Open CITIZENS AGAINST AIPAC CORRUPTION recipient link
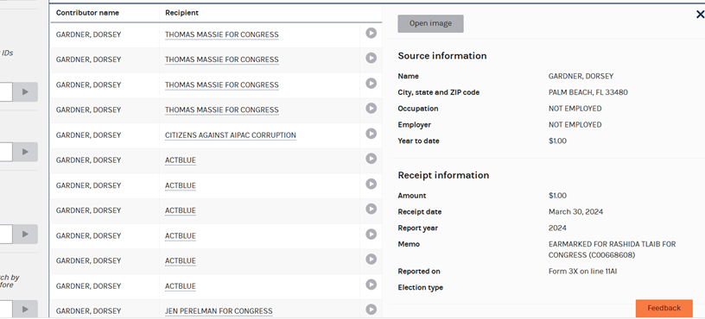 tap(230, 135)
